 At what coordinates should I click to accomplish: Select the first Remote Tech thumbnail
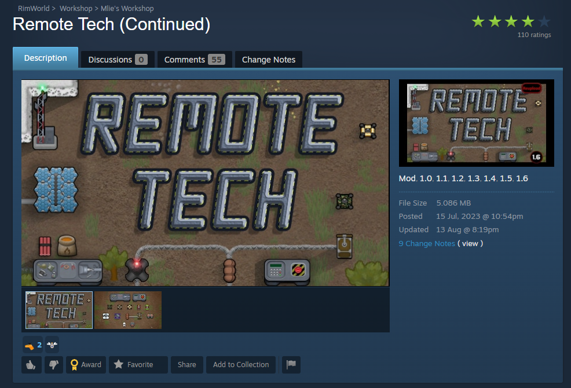(59, 310)
